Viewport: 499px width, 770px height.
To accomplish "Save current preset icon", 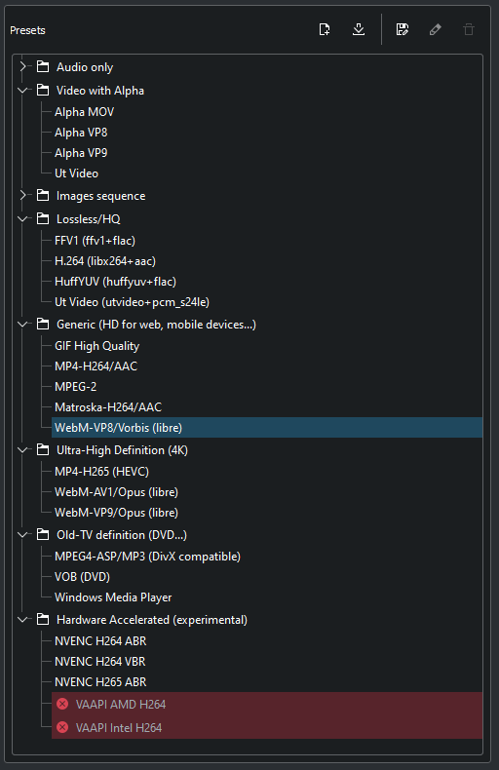I will 403,29.
